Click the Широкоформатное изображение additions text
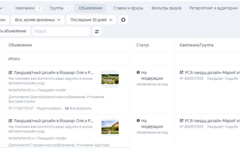 pyautogui.click(x=58, y=97)
